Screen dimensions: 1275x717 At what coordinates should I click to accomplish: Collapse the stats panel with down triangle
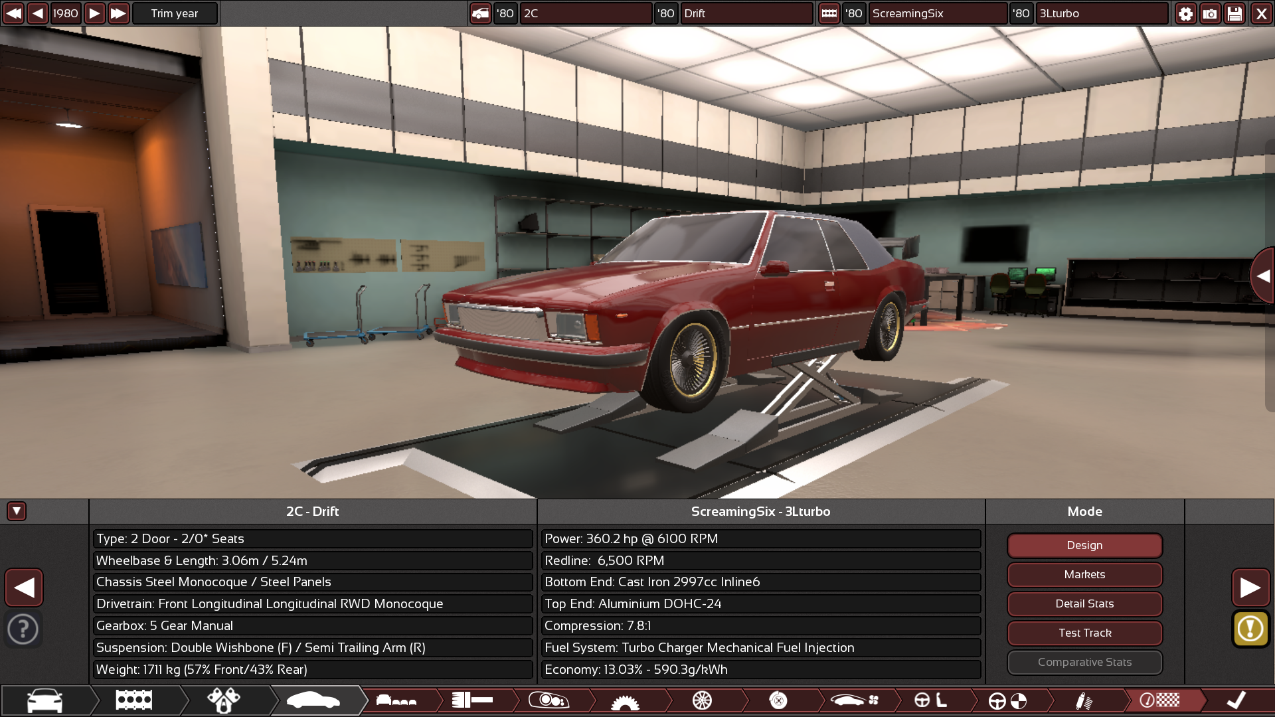tap(17, 511)
